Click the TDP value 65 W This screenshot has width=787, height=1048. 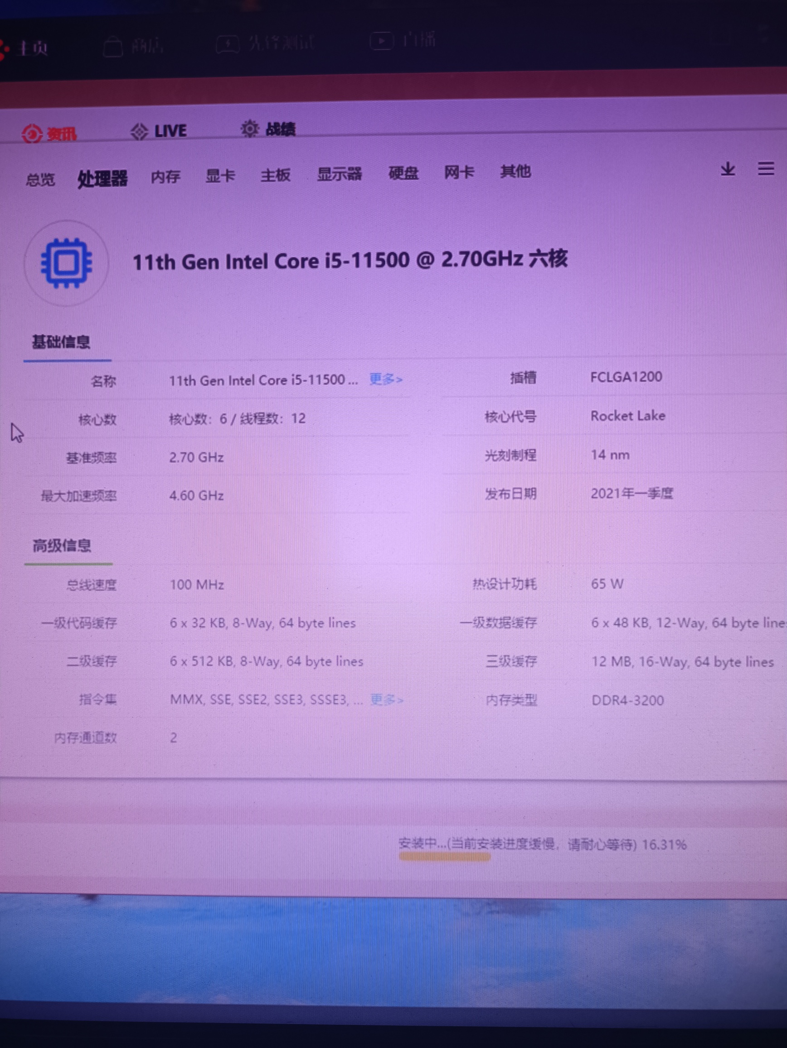[607, 584]
